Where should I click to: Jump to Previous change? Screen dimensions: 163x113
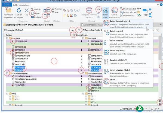pos(57,9)
